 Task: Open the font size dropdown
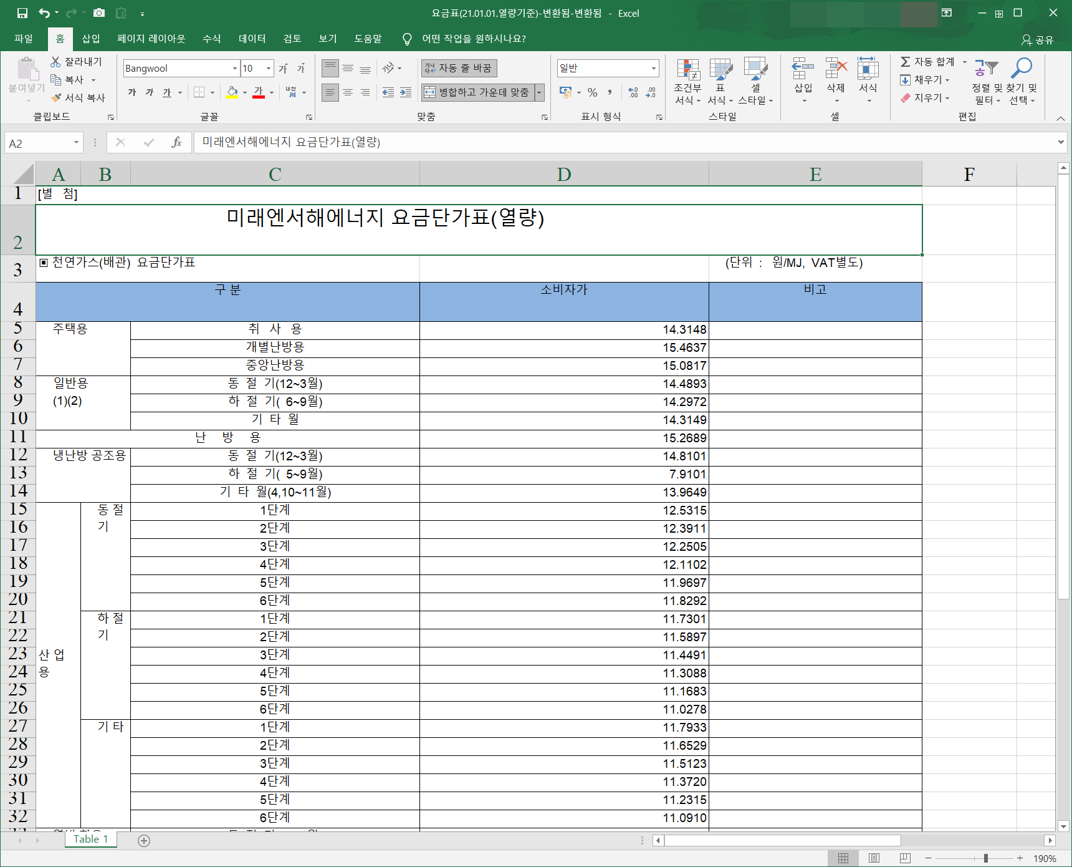pyautogui.click(x=269, y=69)
